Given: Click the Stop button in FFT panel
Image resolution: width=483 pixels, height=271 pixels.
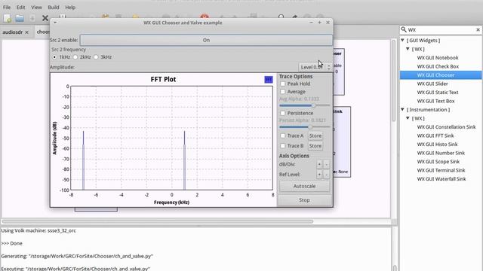Looking at the screenshot, I should tap(304, 200).
